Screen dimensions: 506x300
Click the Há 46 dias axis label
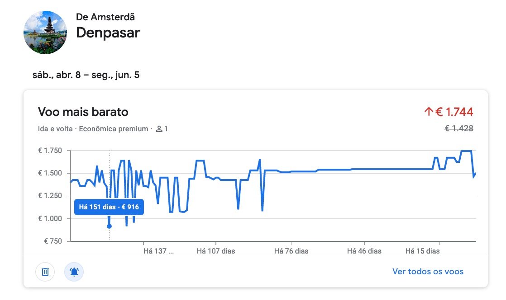click(364, 251)
